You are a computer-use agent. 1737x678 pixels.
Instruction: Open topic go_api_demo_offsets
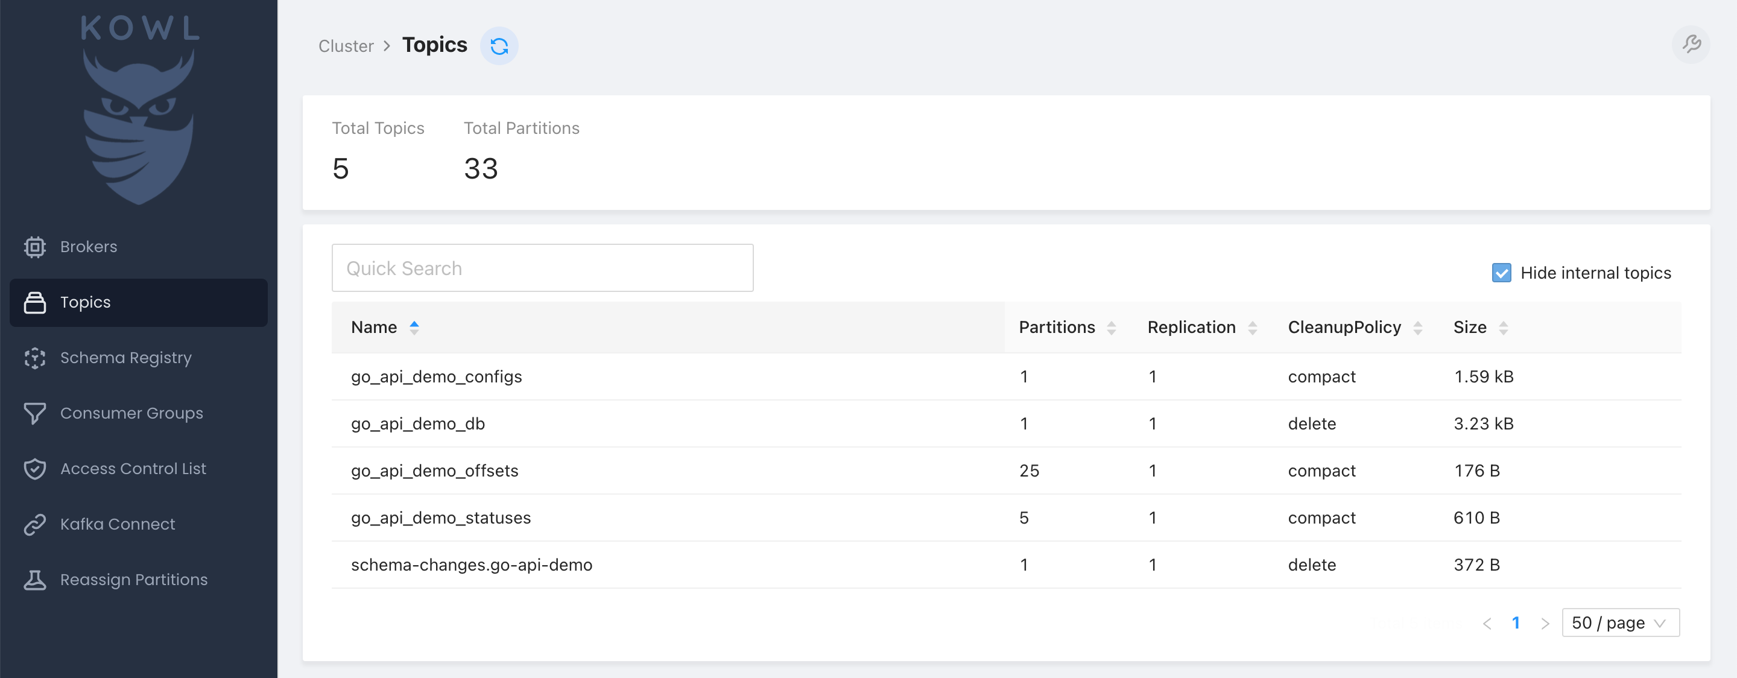pos(434,471)
